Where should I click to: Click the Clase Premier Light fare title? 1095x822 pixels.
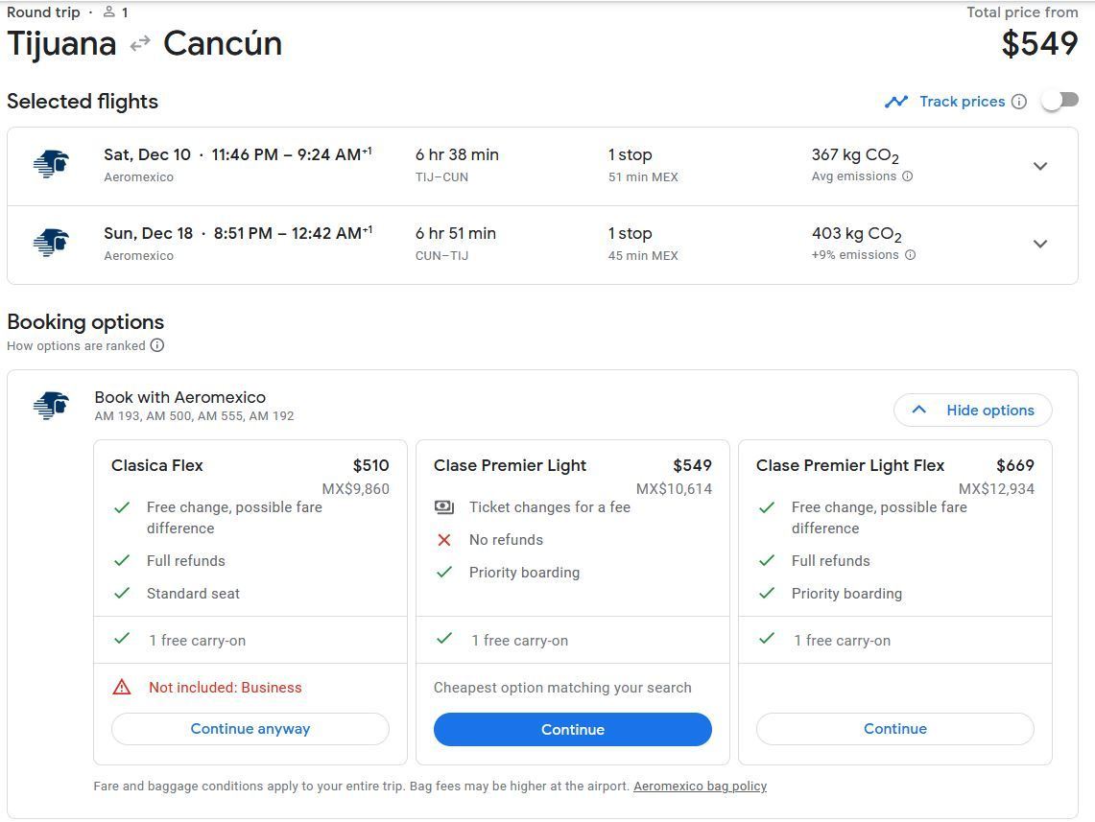(510, 465)
